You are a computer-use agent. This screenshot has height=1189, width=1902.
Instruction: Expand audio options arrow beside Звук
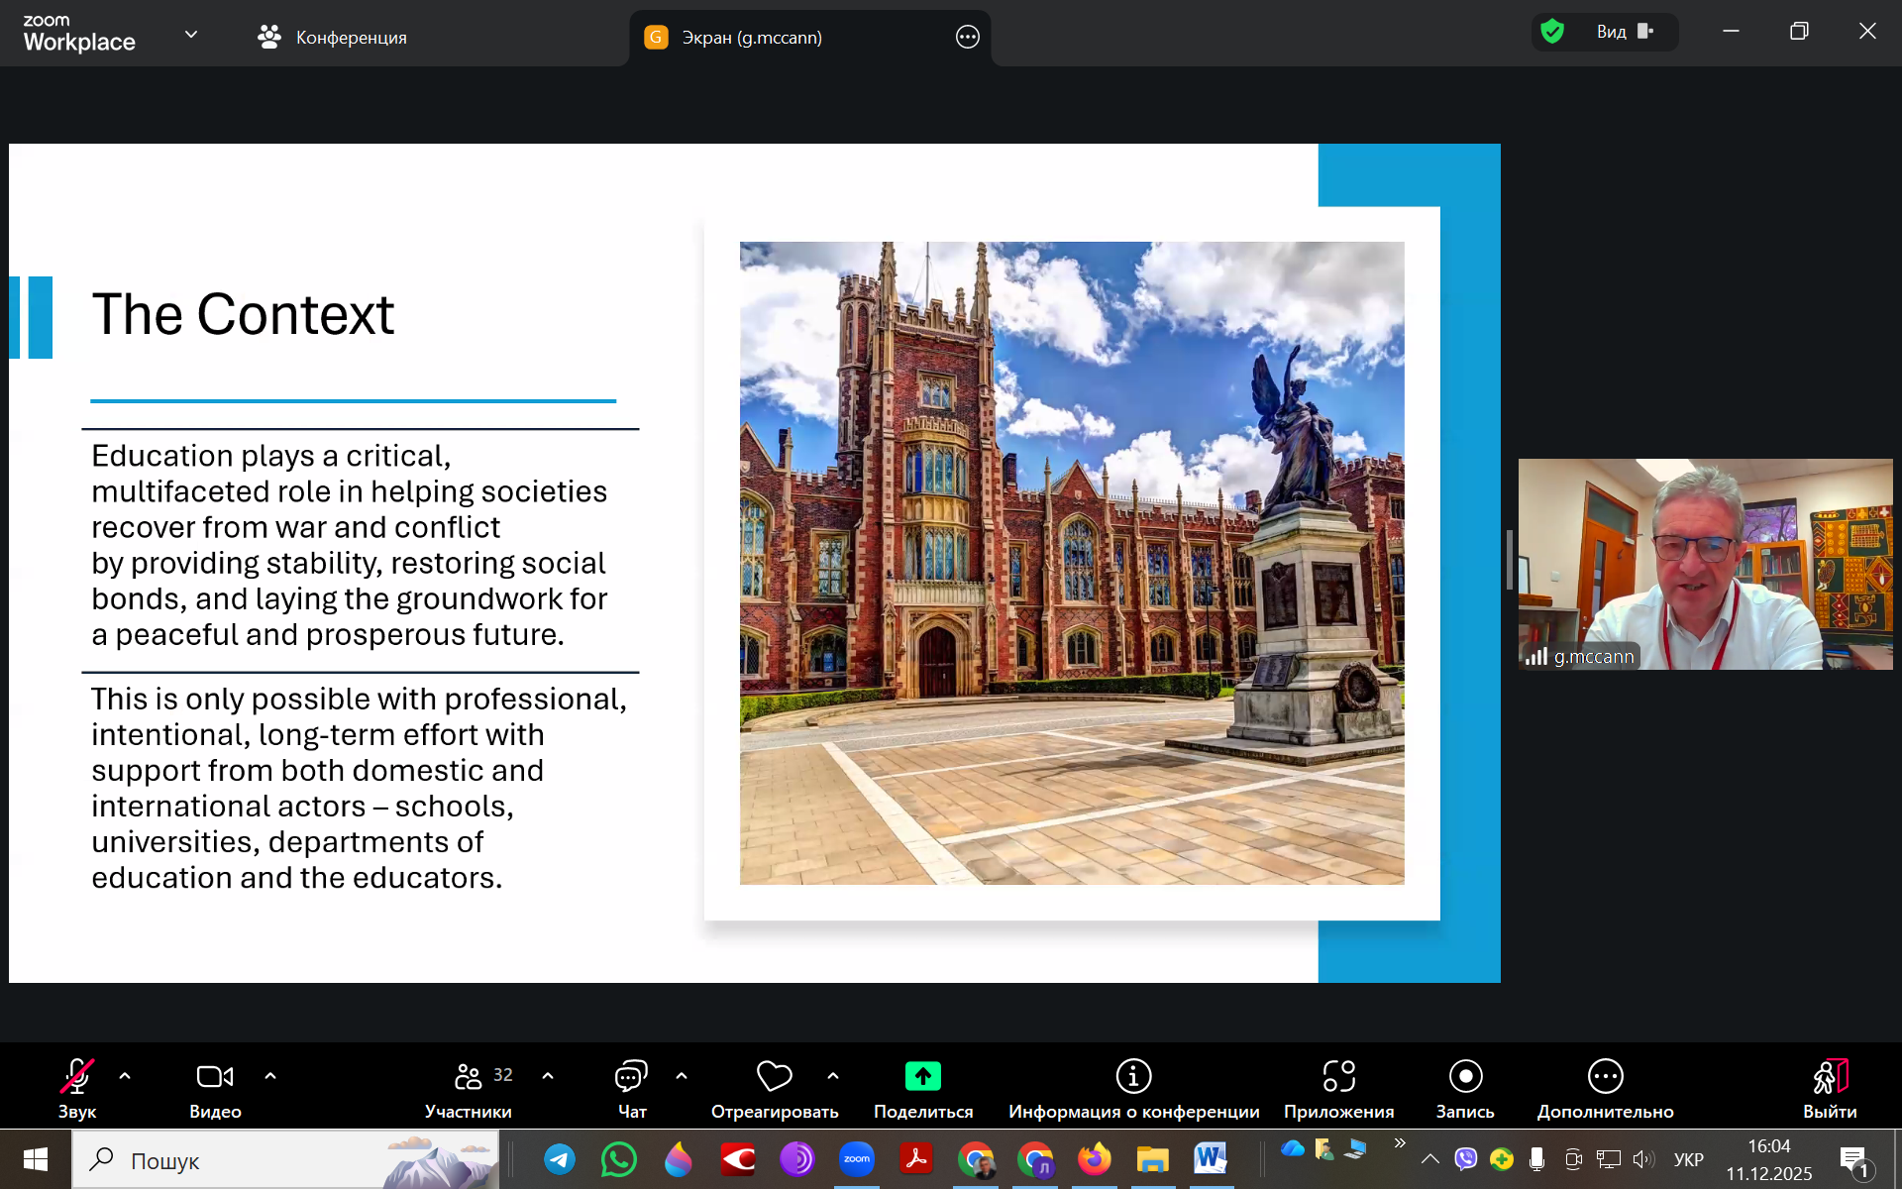pyautogui.click(x=125, y=1075)
